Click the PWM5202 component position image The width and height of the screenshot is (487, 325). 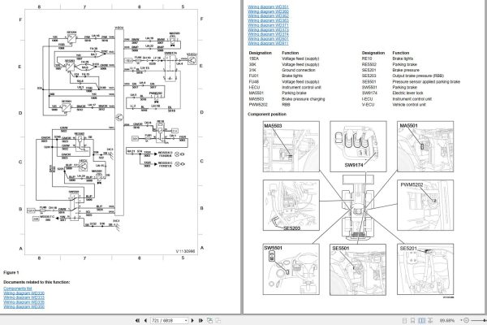[425, 206]
